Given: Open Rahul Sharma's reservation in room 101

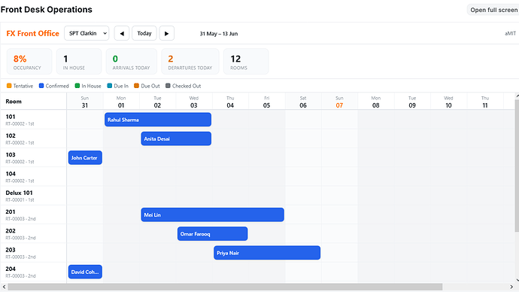Looking at the screenshot, I should (x=158, y=120).
